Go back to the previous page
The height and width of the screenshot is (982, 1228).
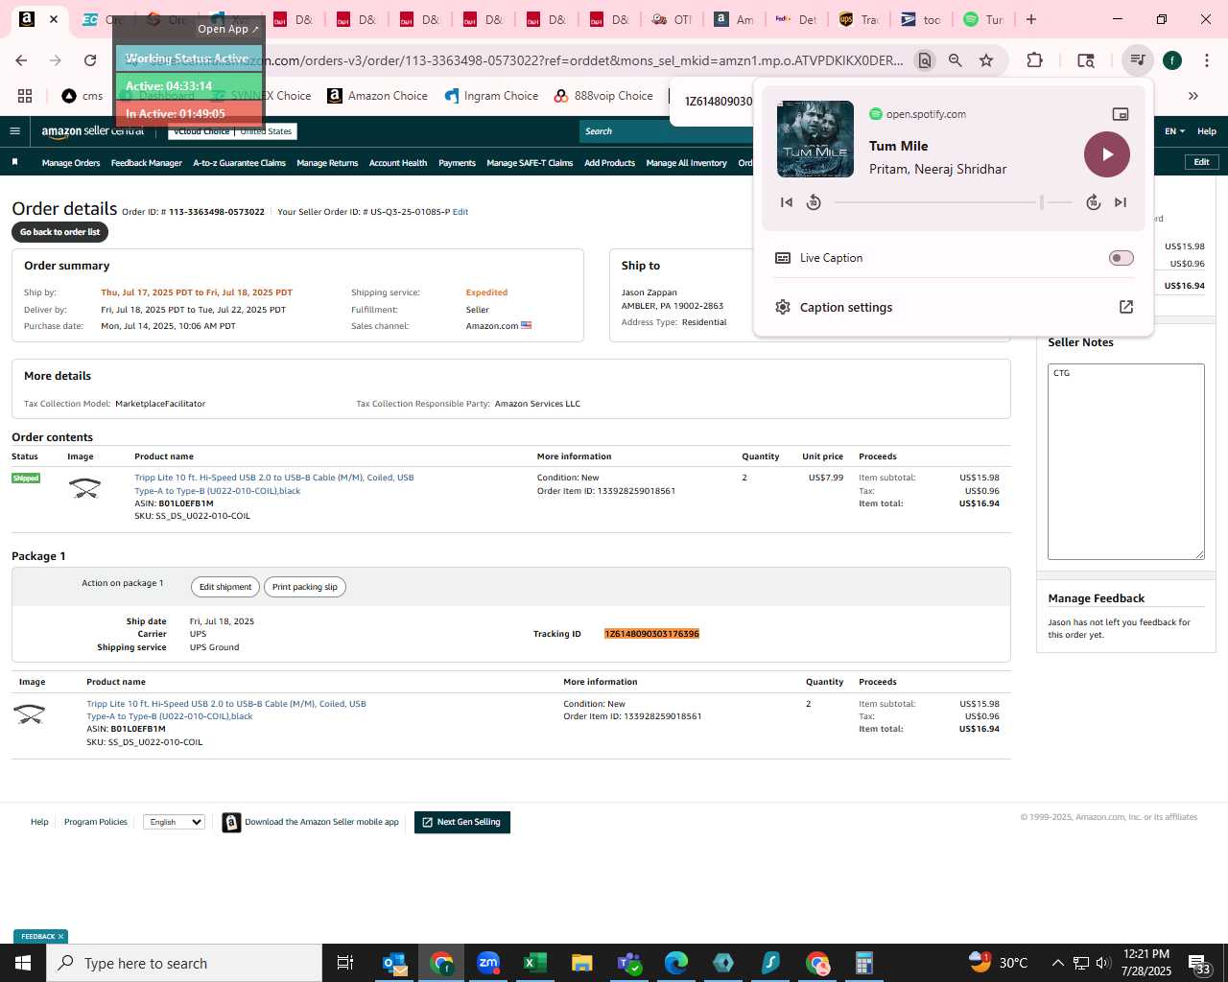pos(21,60)
